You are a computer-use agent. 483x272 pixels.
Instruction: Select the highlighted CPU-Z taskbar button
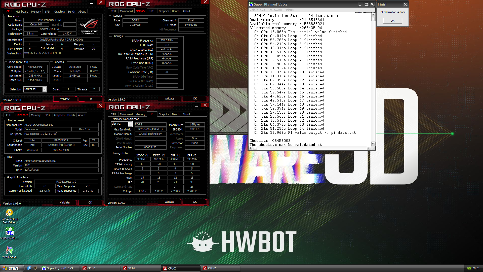(181, 268)
